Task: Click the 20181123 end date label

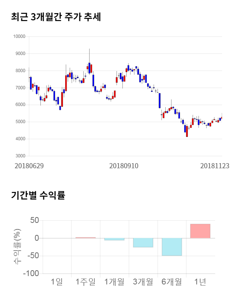Action: tap(214, 166)
